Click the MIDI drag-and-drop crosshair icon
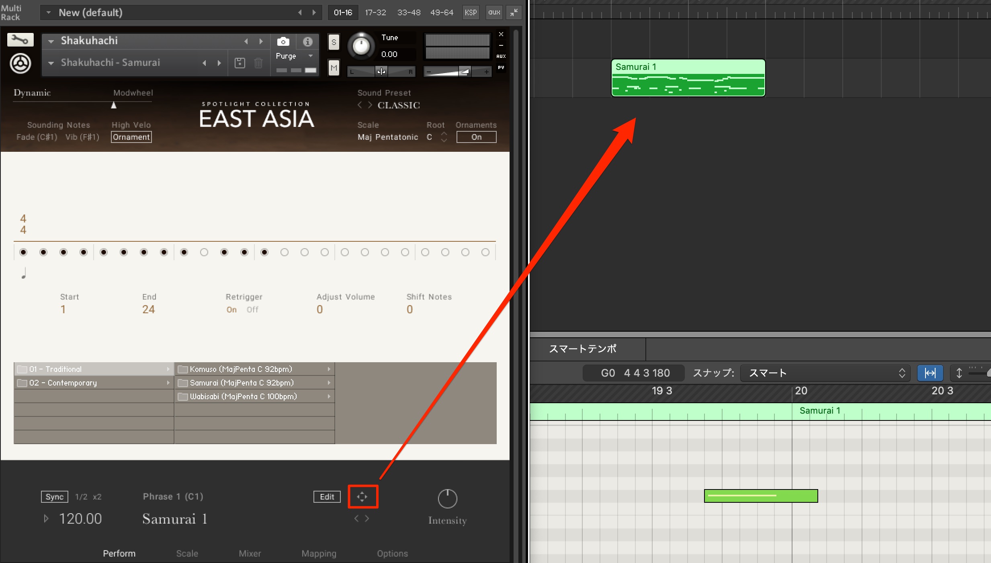This screenshot has width=991, height=563. click(x=362, y=497)
